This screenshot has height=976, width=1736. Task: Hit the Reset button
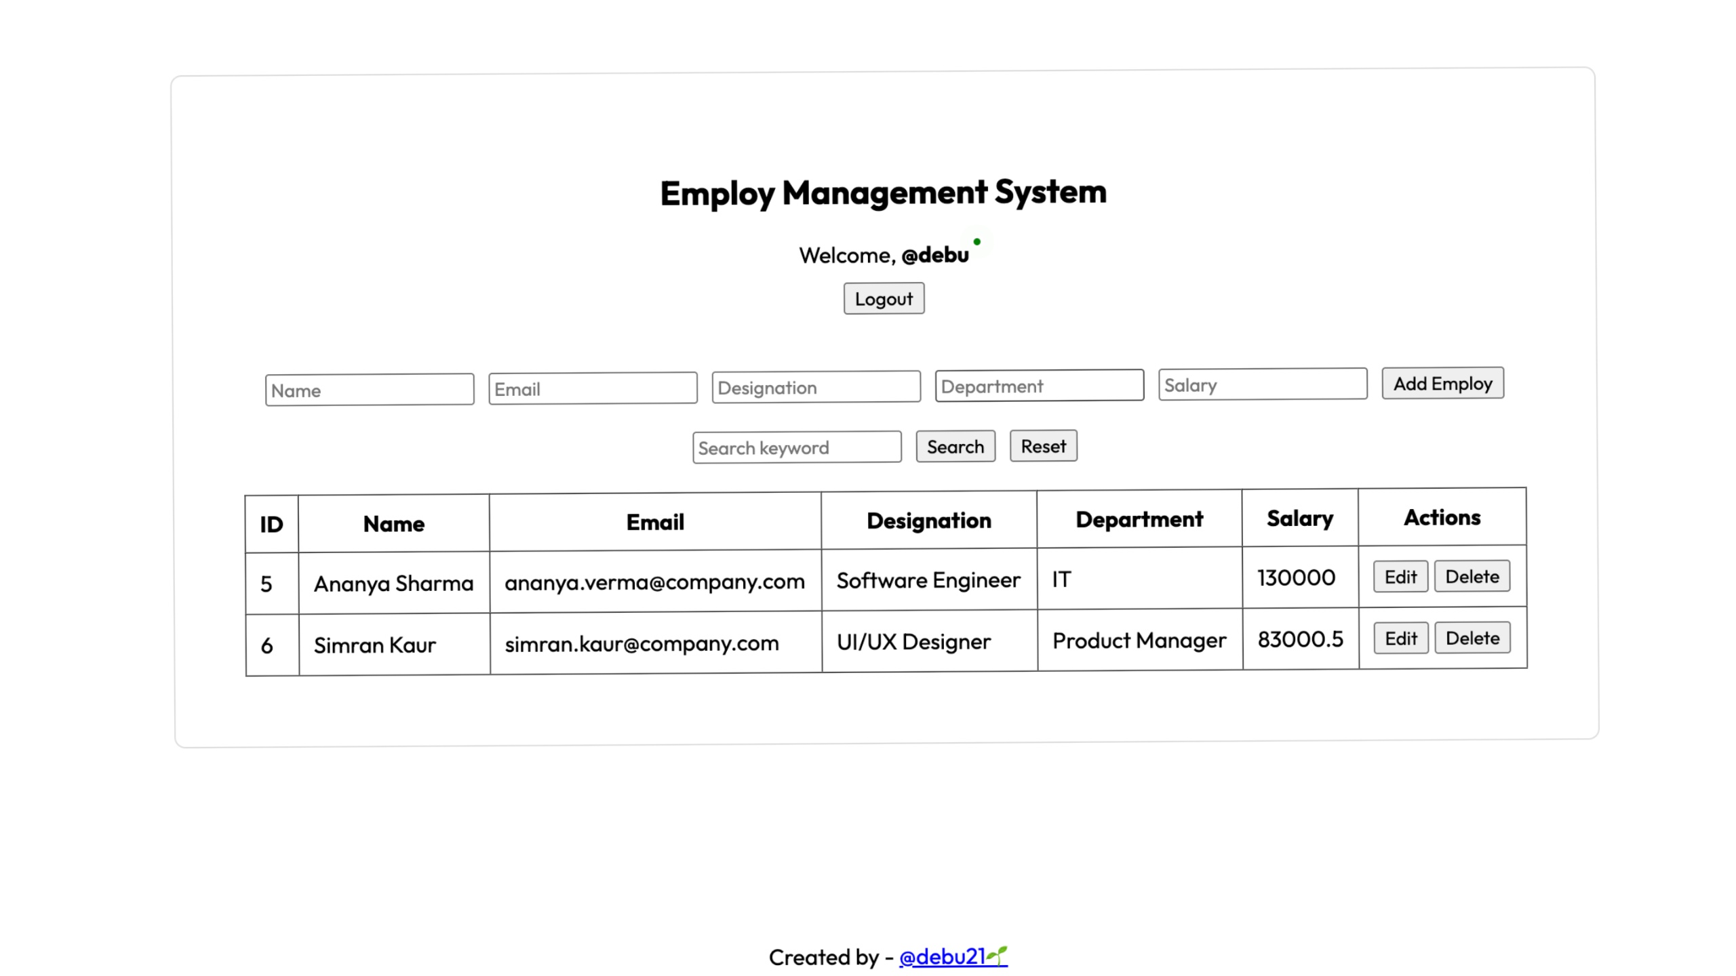1043,447
